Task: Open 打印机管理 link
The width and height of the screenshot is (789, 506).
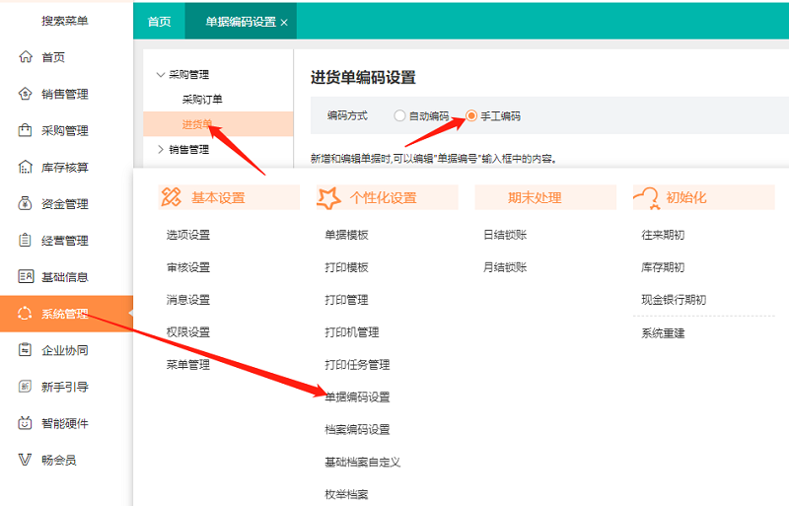Action: tap(352, 332)
